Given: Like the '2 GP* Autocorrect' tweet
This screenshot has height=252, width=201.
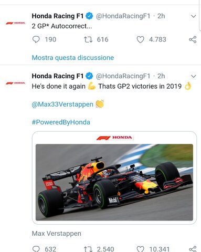Looking at the screenshot, I should (x=140, y=39).
